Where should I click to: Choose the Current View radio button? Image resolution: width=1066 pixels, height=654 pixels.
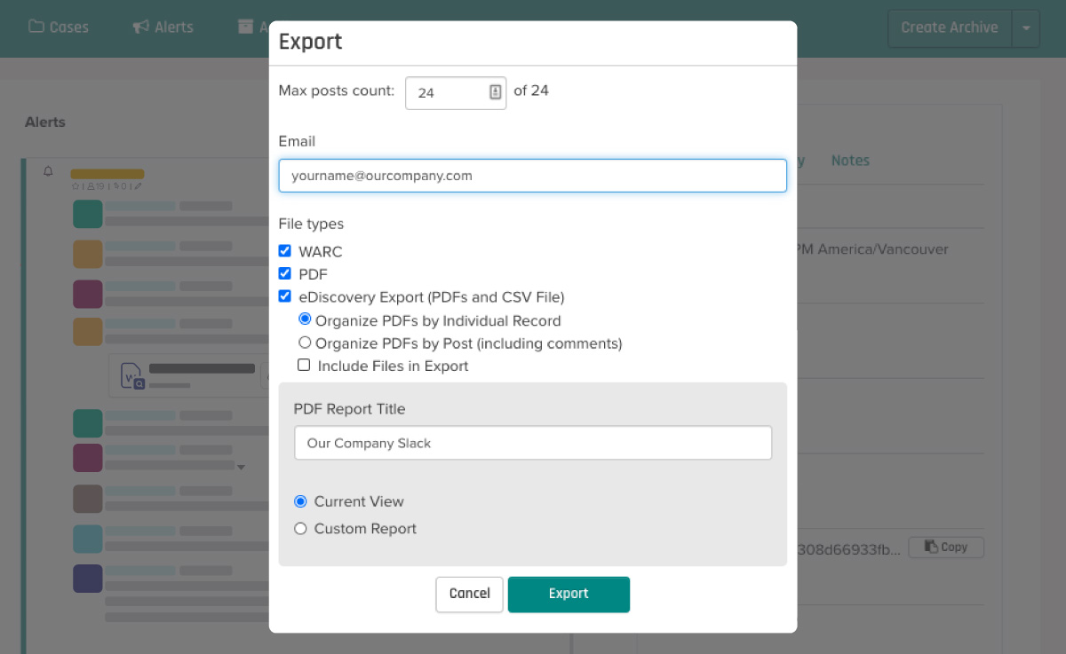(300, 501)
